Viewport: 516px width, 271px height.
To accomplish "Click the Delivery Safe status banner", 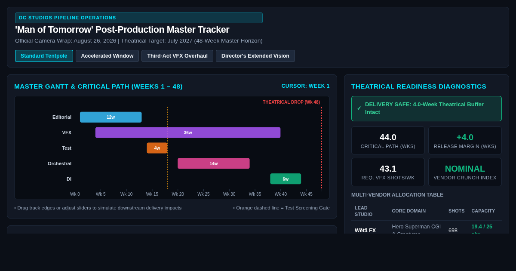I will [x=427, y=108].
